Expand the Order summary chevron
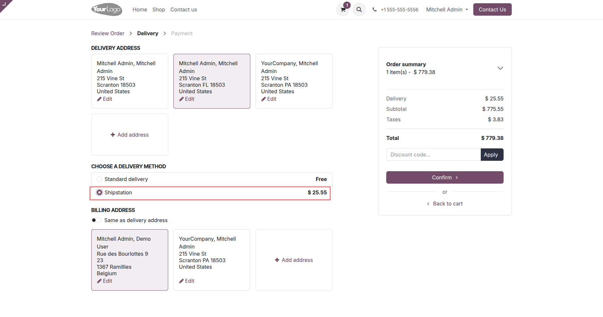This screenshot has width=603, height=317. click(500, 68)
